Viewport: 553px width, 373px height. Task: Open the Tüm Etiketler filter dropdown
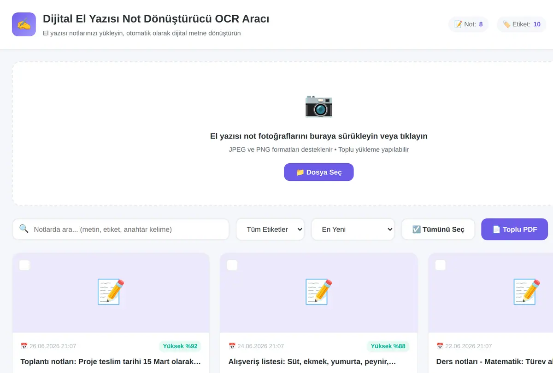(271, 229)
